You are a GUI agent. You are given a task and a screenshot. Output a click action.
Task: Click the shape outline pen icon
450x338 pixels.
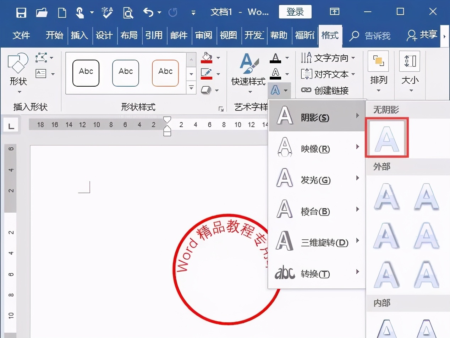coord(207,74)
